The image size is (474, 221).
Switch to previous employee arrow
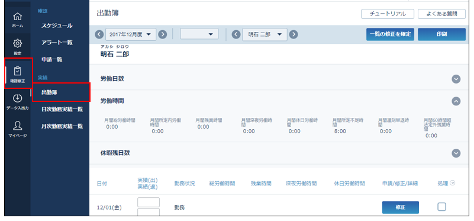[x=236, y=34]
